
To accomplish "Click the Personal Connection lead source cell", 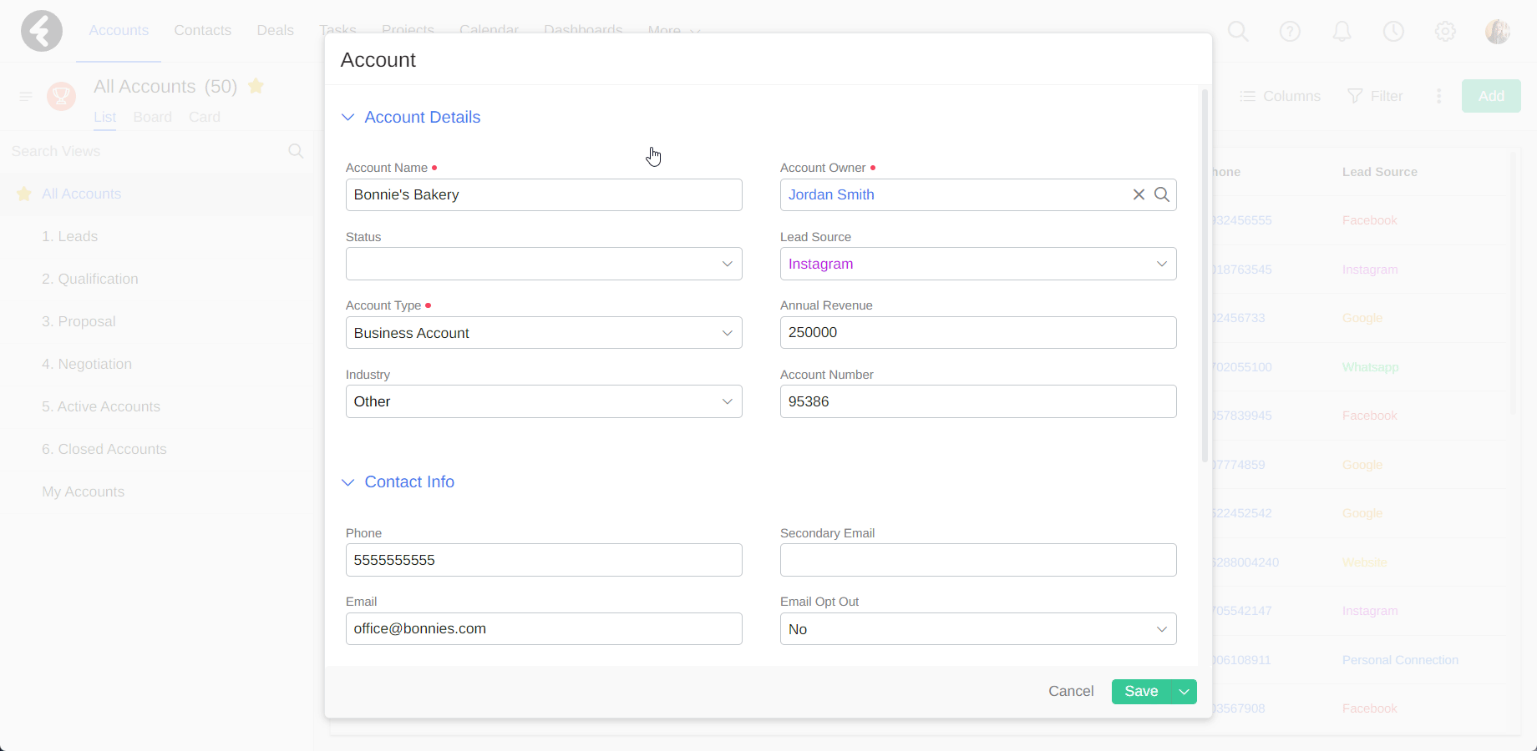I will 1400,660.
